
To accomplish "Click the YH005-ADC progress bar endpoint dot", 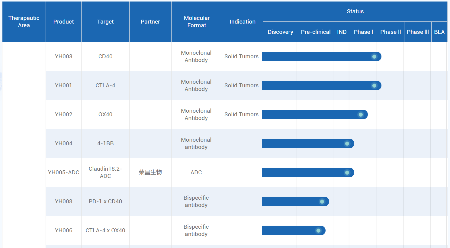I will (x=347, y=172).
